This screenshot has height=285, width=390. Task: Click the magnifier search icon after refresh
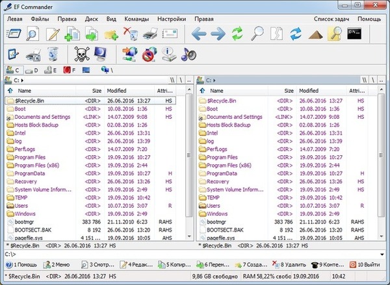pyautogui.click(x=258, y=33)
